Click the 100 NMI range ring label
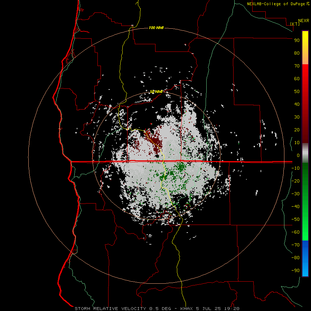The width and height of the screenshot is (311, 311). point(156,28)
